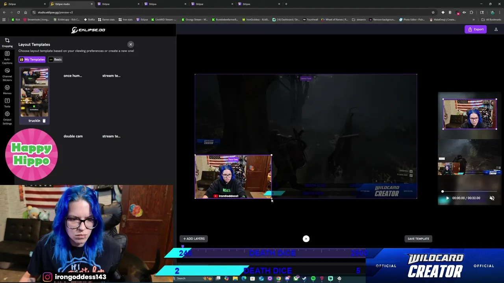Select the first-row 'stream te...' template

tap(111, 75)
